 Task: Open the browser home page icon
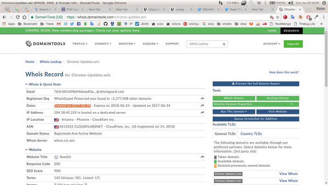click(x=24, y=17)
